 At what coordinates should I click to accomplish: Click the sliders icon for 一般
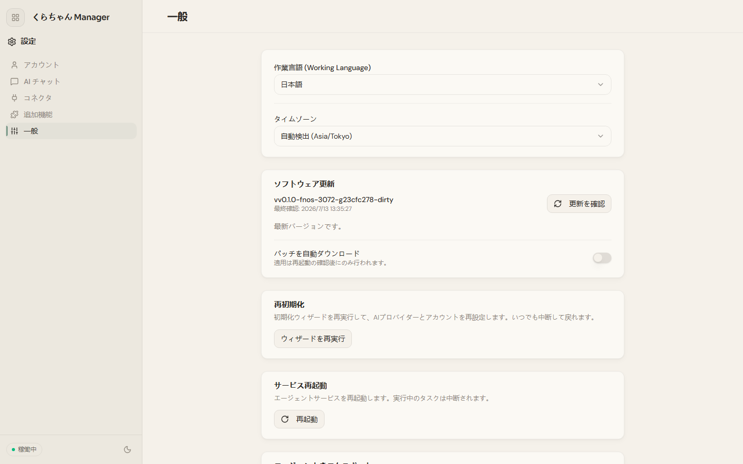point(14,131)
